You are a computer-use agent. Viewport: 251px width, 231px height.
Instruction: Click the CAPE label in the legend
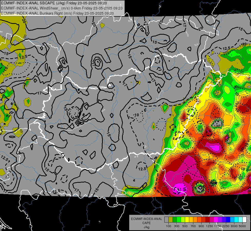tap(146, 223)
